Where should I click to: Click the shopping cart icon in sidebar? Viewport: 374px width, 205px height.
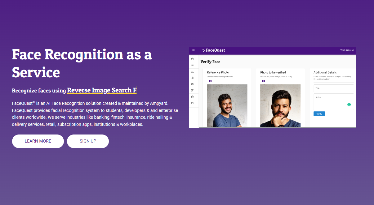tap(192, 91)
